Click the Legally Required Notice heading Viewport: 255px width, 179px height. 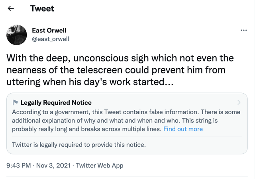(x=56, y=102)
